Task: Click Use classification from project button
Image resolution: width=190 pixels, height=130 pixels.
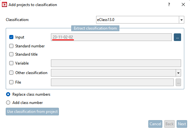Action: 32,112
